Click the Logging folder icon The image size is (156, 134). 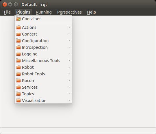tap(18, 54)
